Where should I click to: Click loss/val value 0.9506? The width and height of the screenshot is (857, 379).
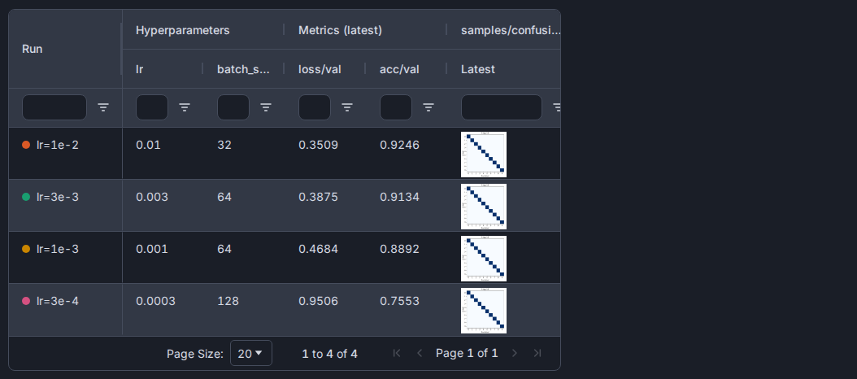click(318, 301)
